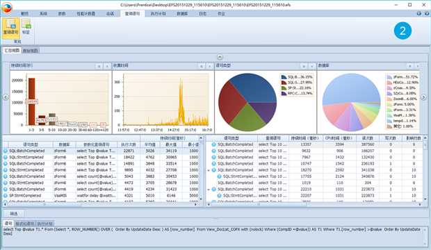Image resolution: width=431 pixels, height=250 pixels.
Task: Show previous charts with left round arrow
Action: (x=6, y=97)
